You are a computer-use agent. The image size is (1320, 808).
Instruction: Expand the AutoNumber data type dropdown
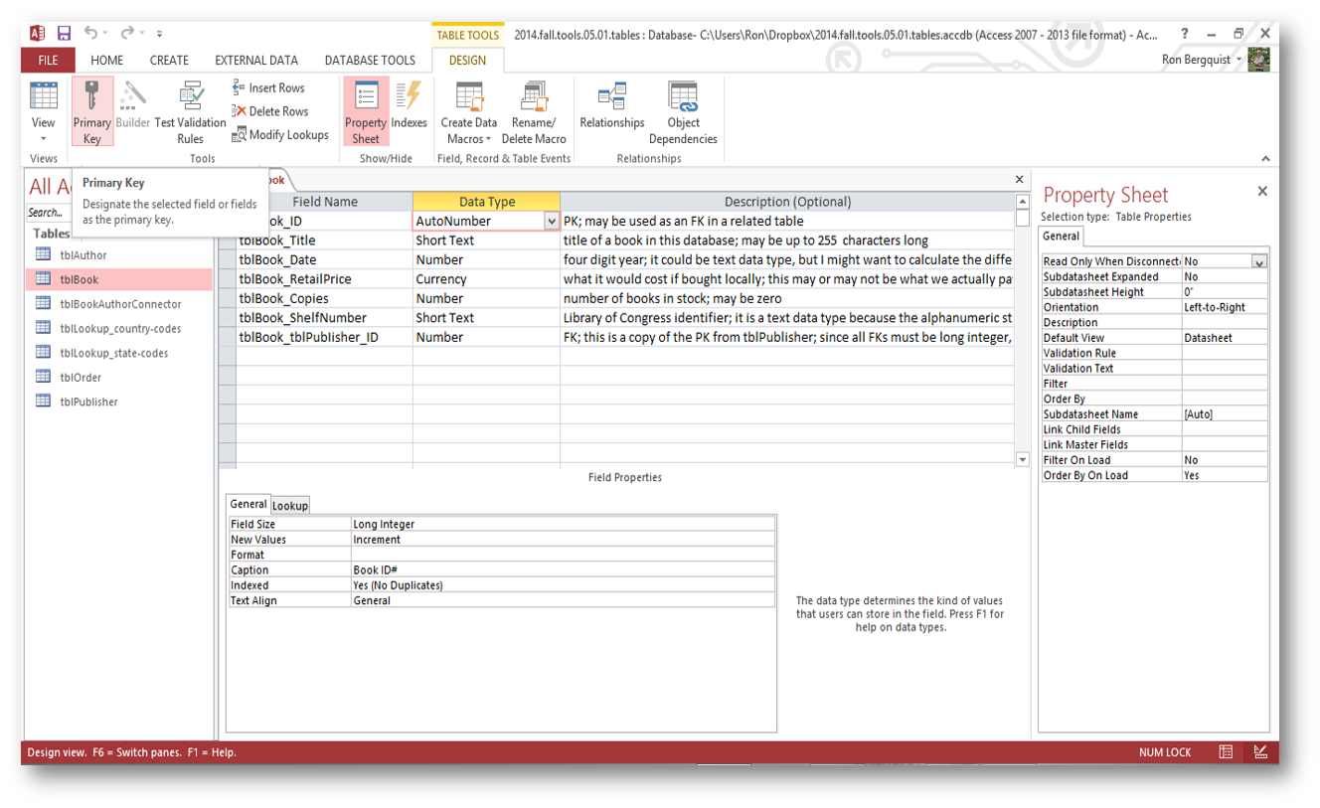[x=552, y=222]
